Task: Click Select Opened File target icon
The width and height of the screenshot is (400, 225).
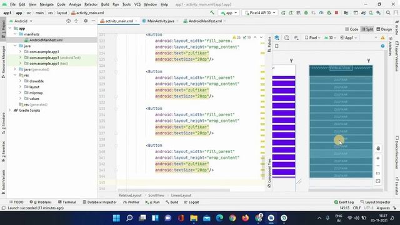Action: coord(68,21)
